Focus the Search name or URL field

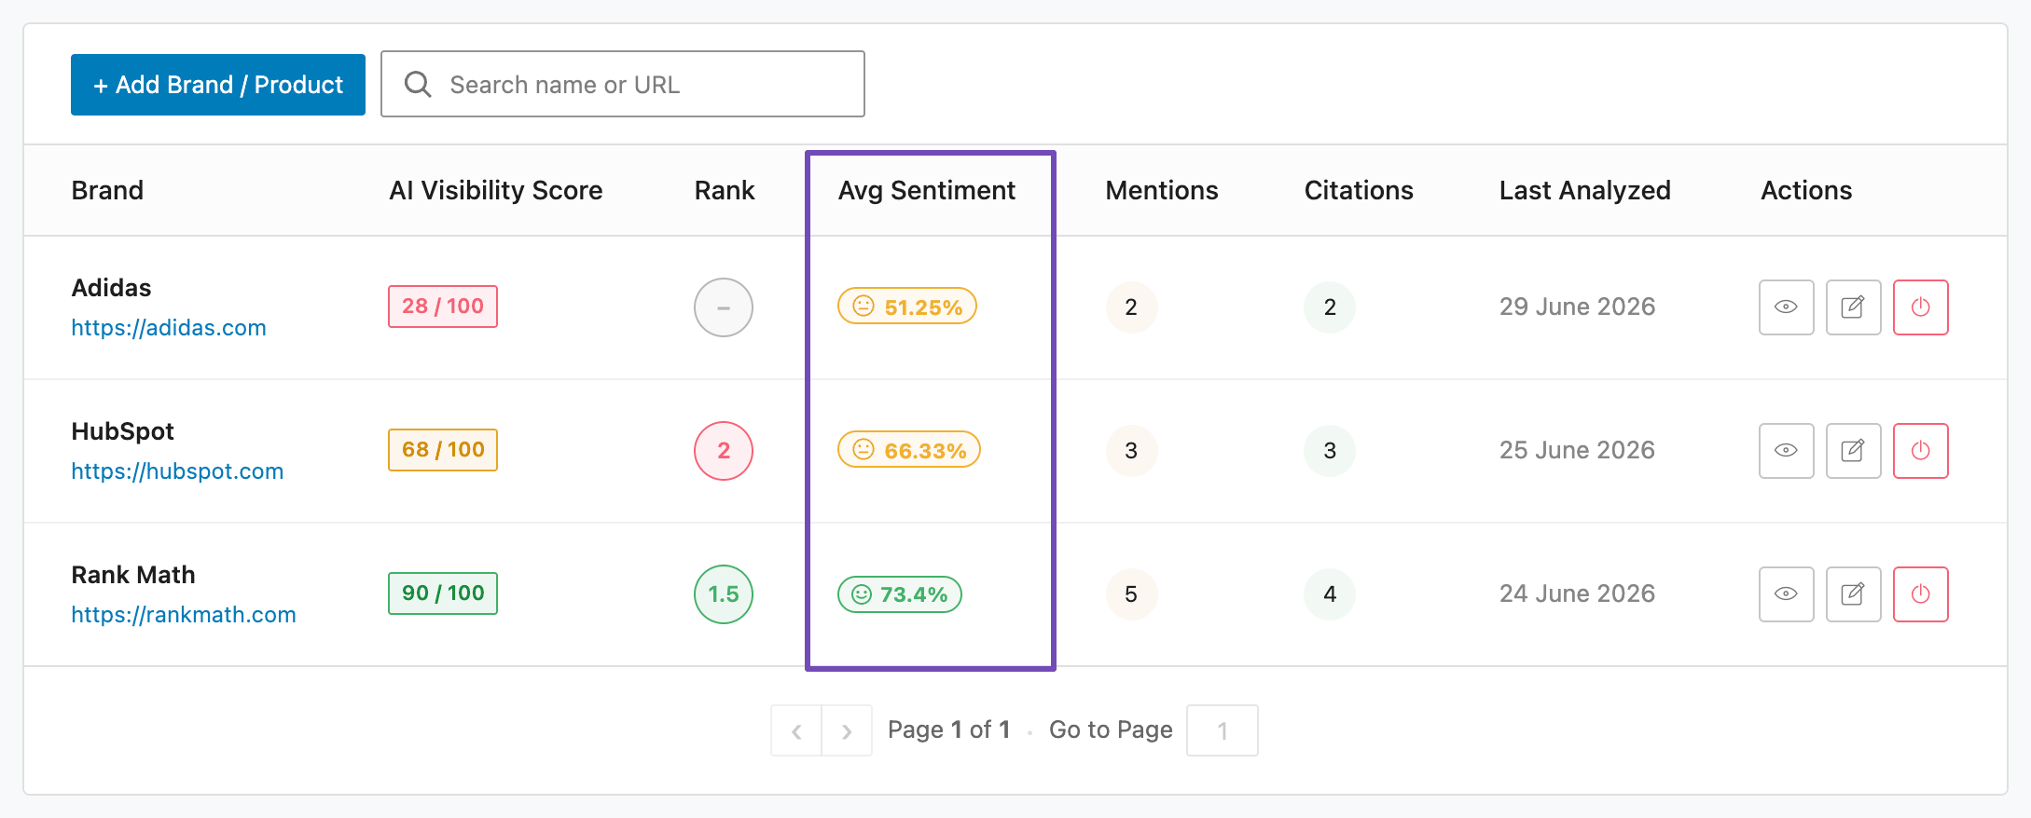623,85
